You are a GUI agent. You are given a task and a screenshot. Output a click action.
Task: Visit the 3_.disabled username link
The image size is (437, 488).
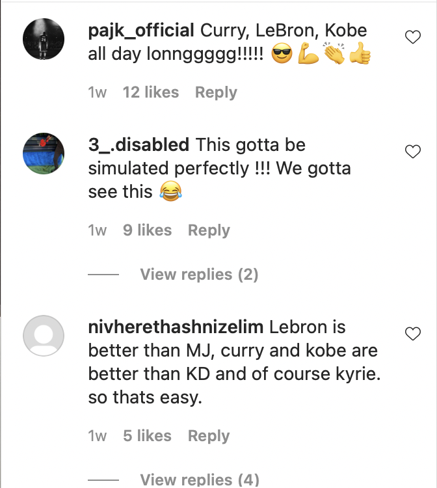click(x=139, y=145)
